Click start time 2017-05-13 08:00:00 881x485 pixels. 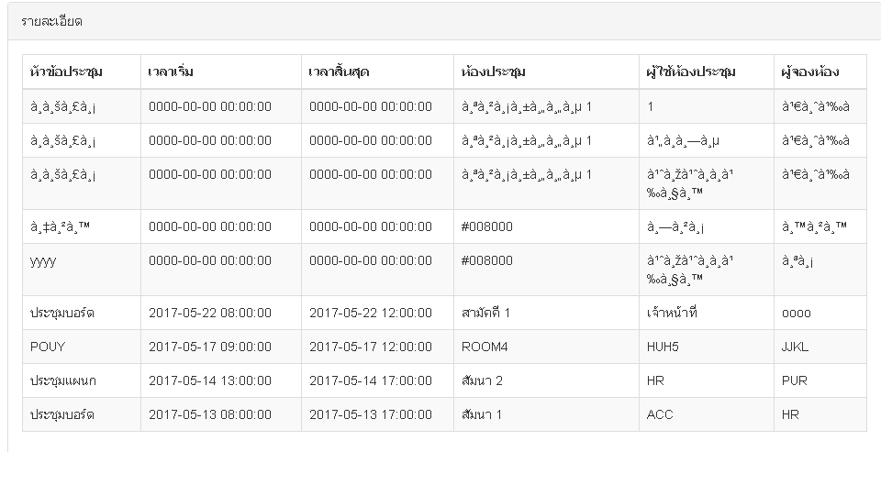point(210,414)
